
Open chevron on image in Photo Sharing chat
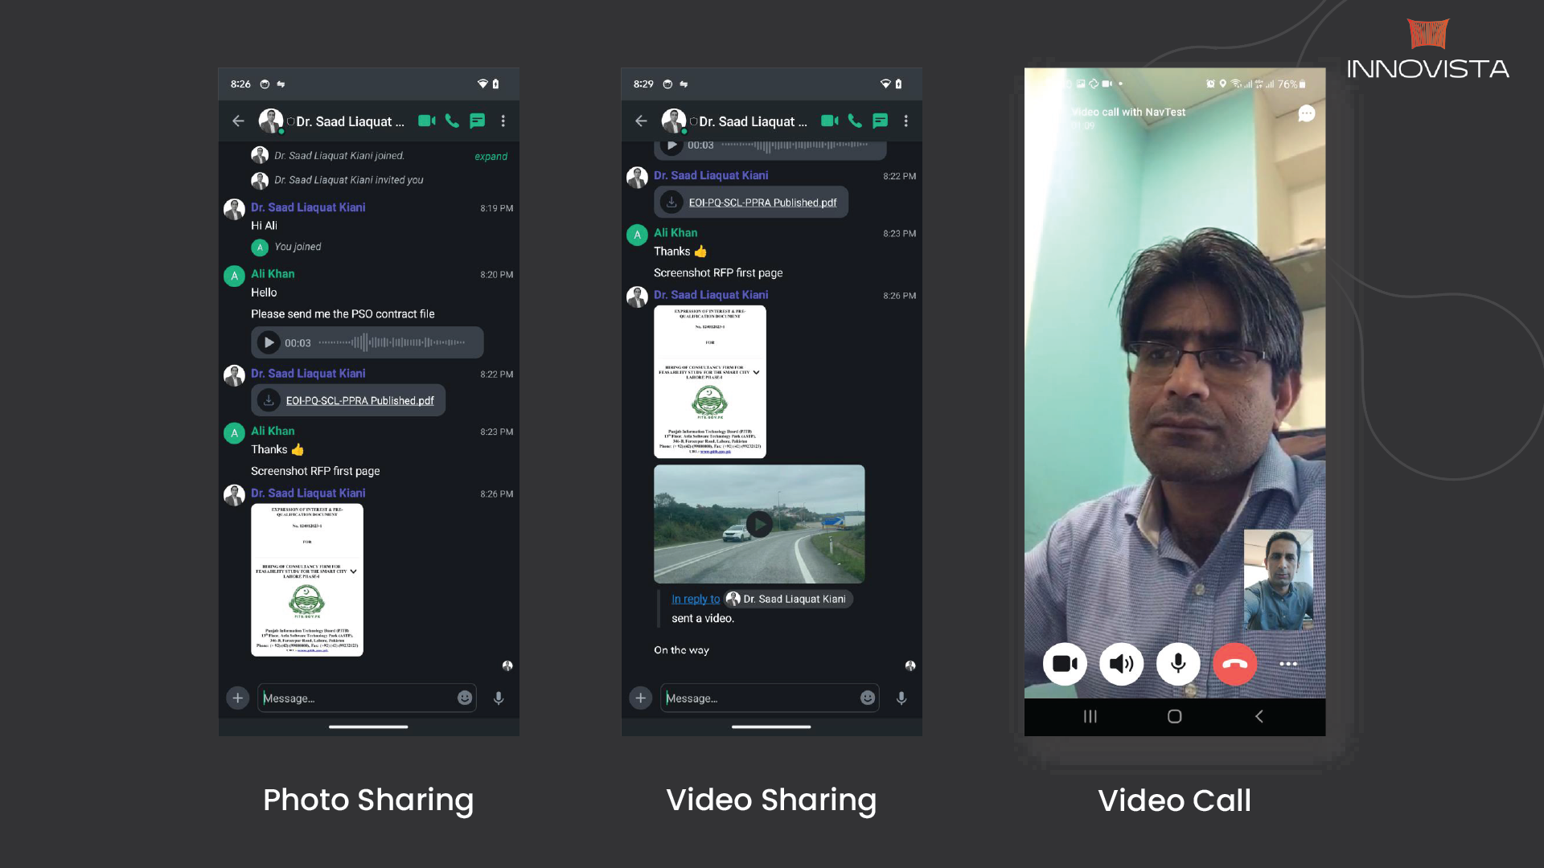pos(354,571)
